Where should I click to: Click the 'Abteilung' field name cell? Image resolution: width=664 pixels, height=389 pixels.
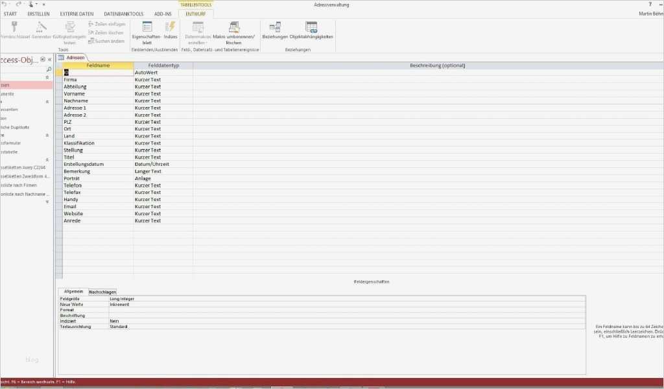(x=99, y=87)
